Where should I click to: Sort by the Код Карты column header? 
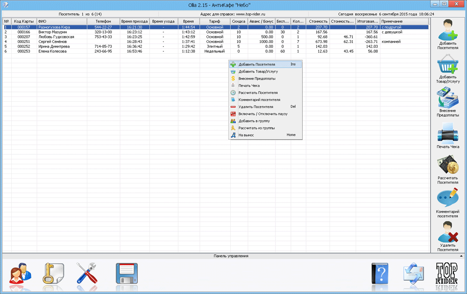[x=24, y=21]
